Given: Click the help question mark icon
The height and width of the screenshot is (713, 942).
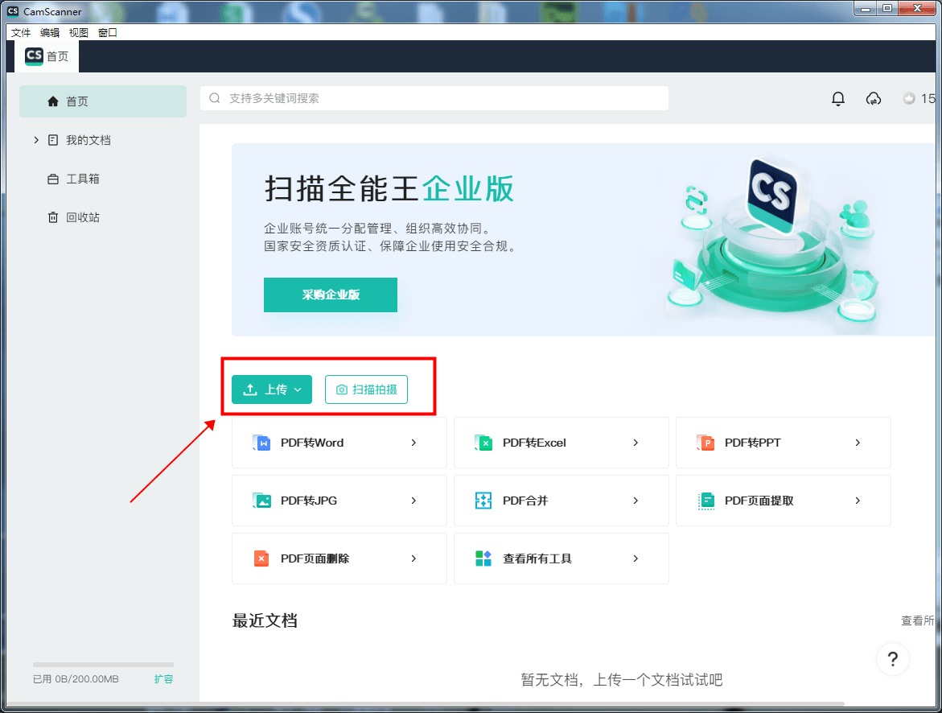Looking at the screenshot, I should click(x=893, y=659).
